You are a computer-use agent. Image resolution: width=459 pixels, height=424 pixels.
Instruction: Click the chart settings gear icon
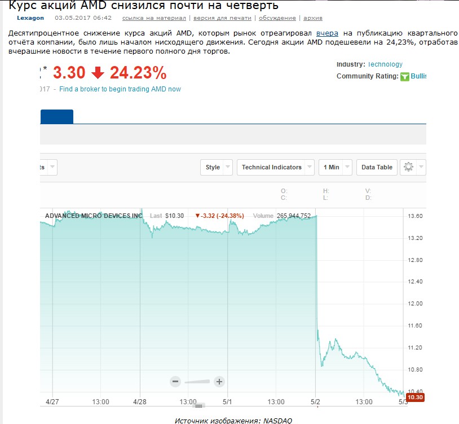click(x=409, y=167)
